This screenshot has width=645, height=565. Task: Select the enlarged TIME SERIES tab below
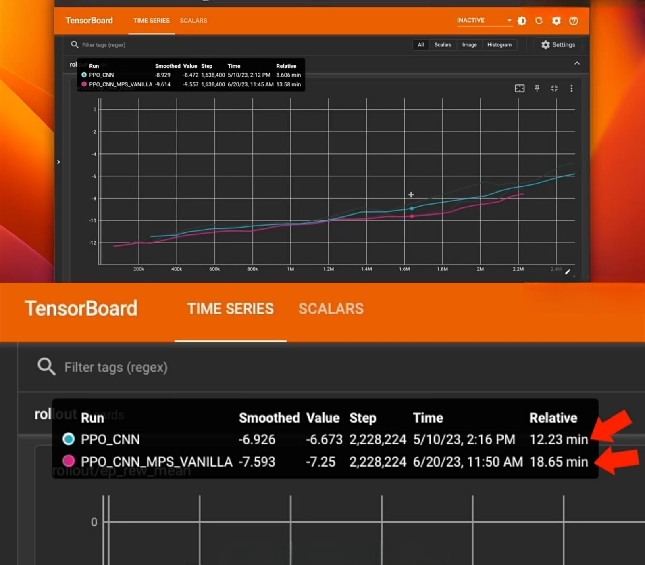click(231, 309)
